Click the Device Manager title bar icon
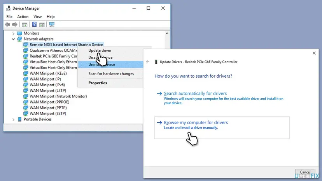 click(x=8, y=8)
